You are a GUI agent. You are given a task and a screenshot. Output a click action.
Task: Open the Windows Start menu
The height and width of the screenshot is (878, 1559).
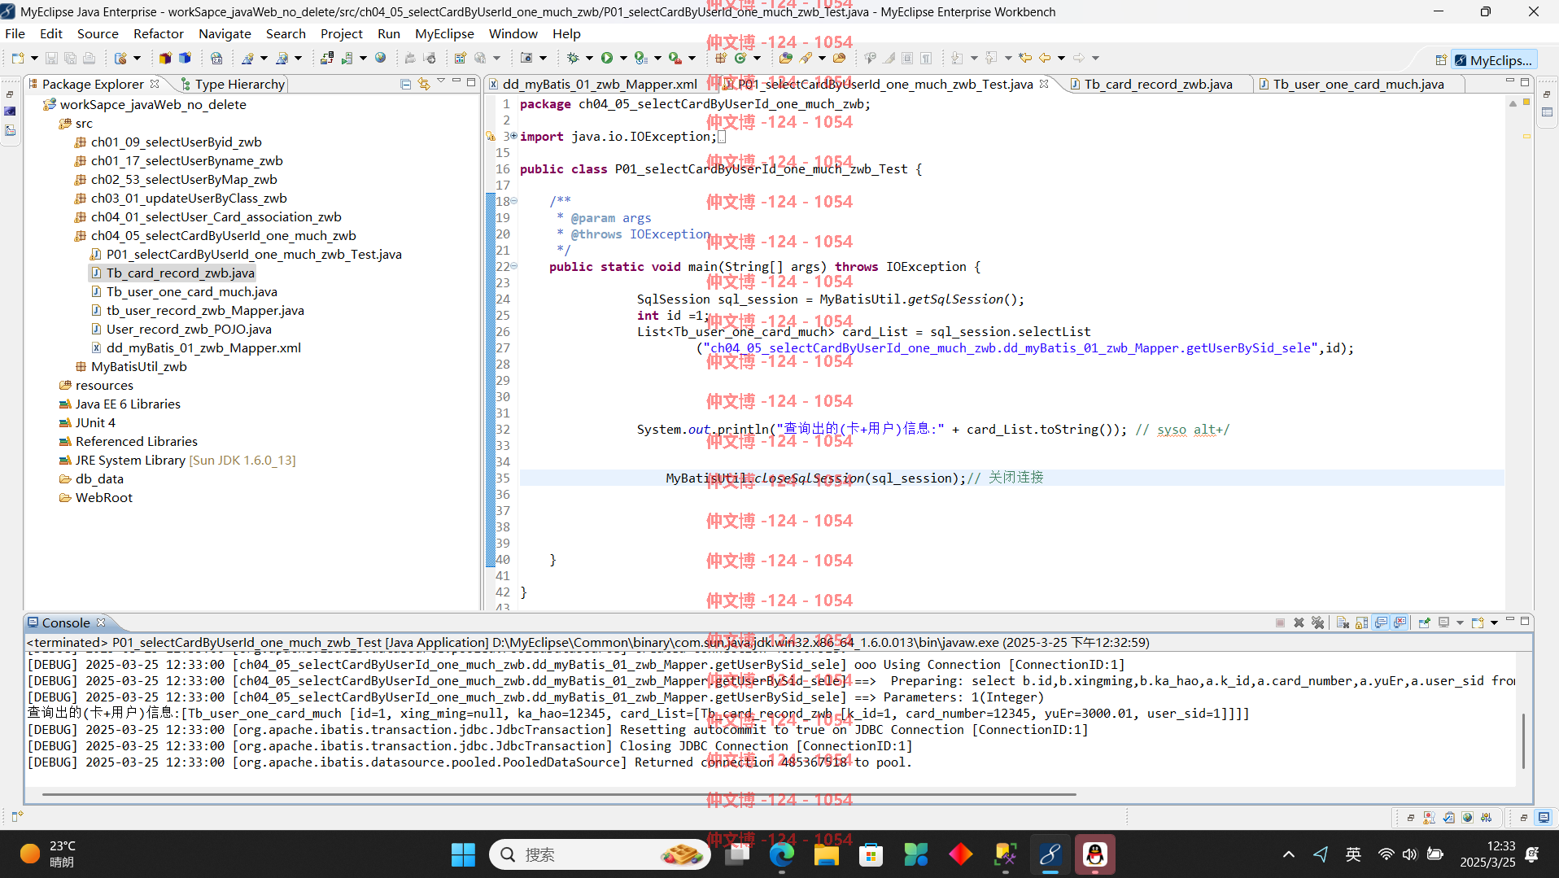463,854
